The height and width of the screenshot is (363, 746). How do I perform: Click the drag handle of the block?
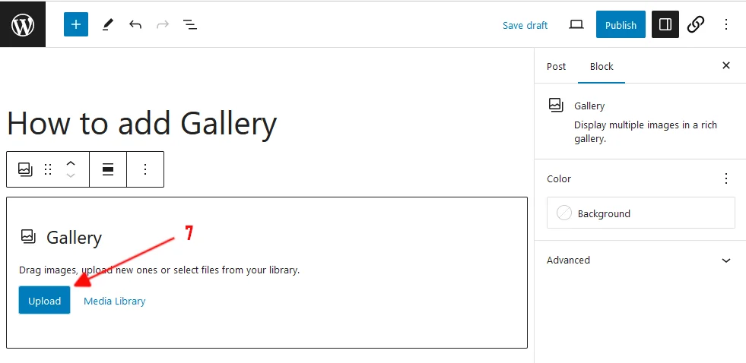tap(48, 169)
